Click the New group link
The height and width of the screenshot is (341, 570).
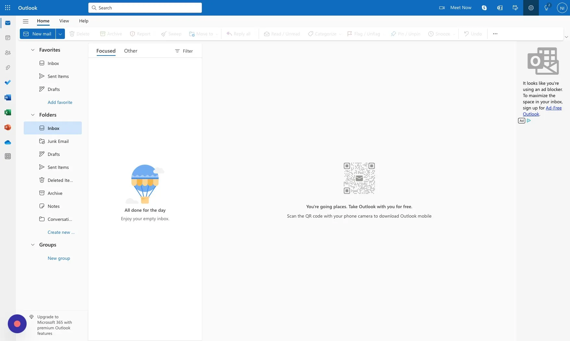pos(59,258)
